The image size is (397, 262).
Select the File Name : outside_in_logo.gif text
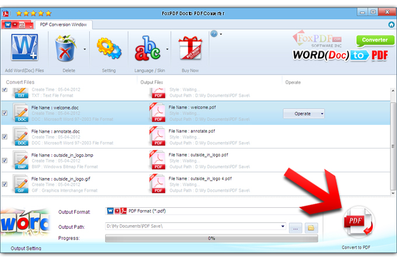(x=61, y=179)
